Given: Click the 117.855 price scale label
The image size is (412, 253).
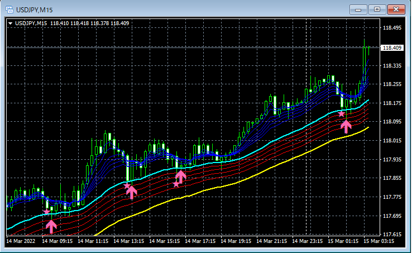Looking at the screenshot, I should (x=392, y=178).
